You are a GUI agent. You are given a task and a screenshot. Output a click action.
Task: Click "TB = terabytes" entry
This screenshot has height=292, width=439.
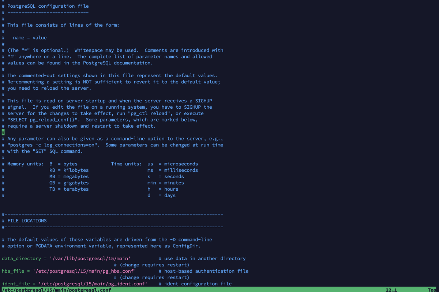click(x=69, y=189)
